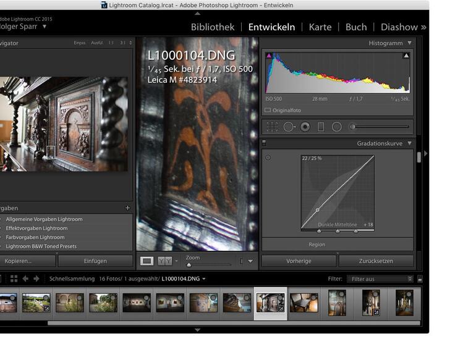Click the Kopieren... button
Viewport: 476px width, 357px height.
(x=27, y=261)
